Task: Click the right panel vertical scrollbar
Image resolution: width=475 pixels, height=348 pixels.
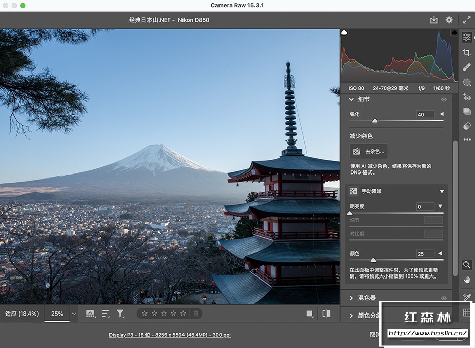Action: click(x=455, y=208)
